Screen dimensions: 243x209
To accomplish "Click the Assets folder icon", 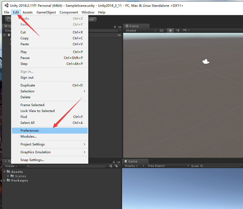I will pos(9,172).
